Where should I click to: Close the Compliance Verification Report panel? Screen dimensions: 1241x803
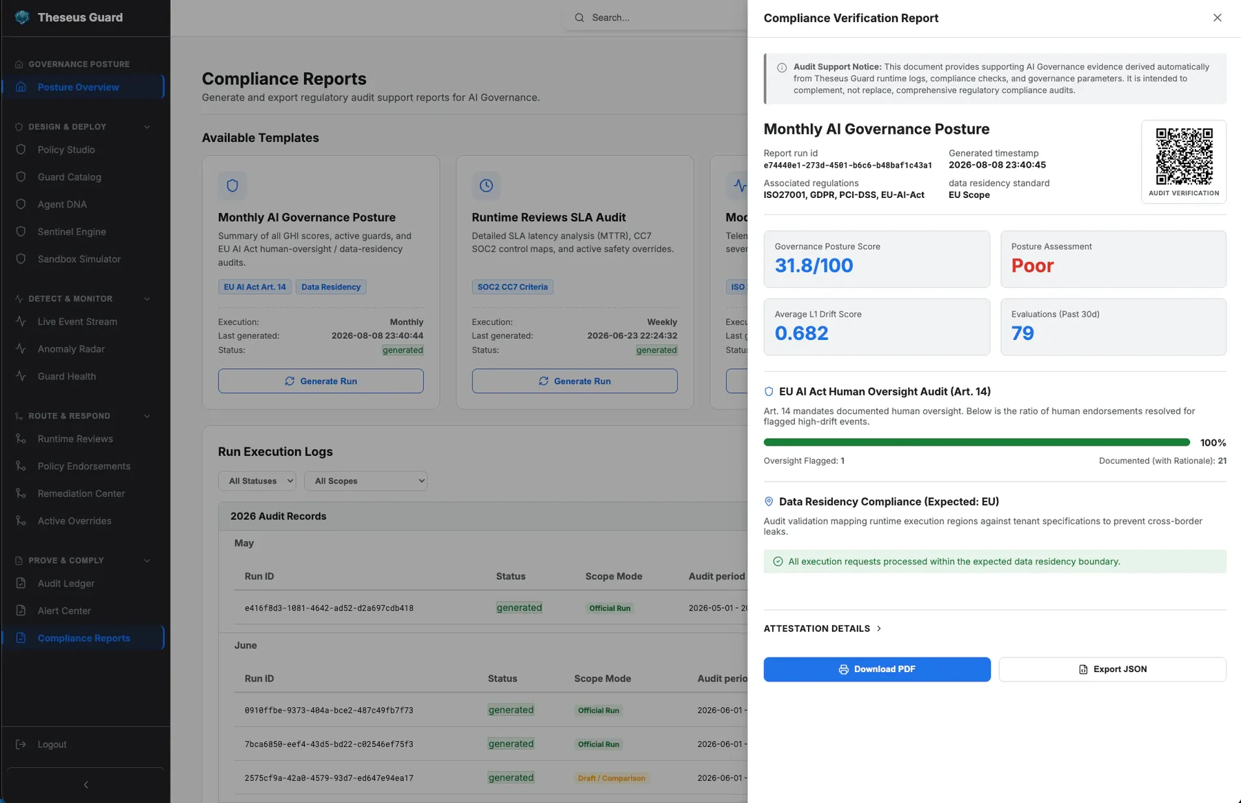tap(1217, 18)
